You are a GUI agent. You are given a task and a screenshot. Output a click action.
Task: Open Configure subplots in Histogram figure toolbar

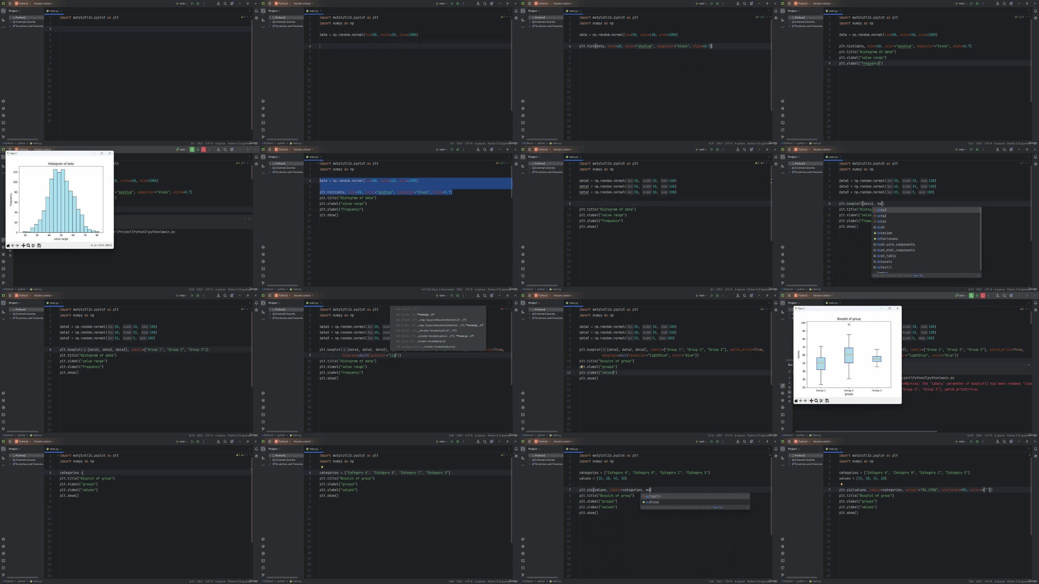(x=33, y=246)
